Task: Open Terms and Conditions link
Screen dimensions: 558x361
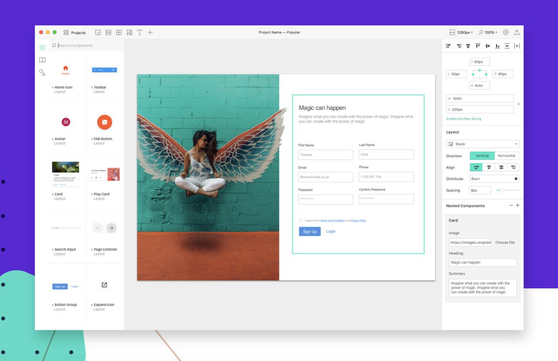Action: (332, 221)
